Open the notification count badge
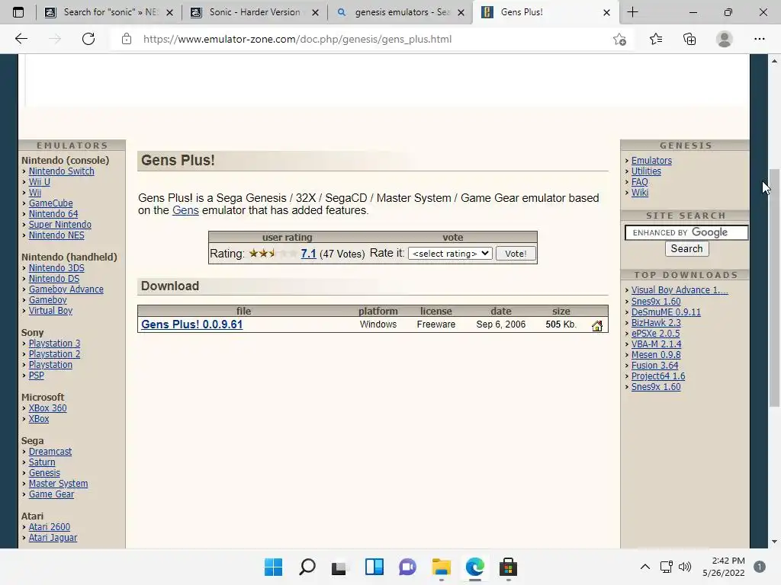This screenshot has width=781, height=585. (x=759, y=567)
